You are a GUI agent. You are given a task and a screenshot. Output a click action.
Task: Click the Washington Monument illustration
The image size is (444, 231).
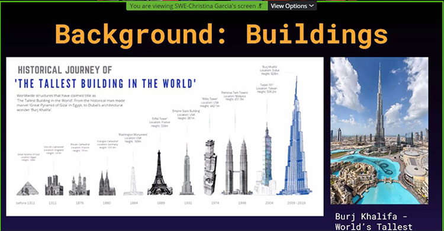[x=133, y=181]
